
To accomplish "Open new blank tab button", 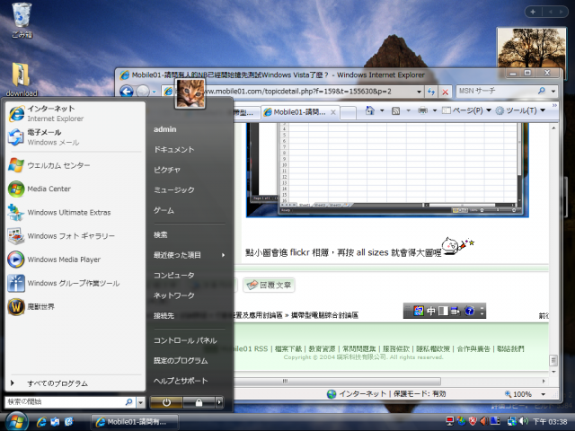I will click(x=348, y=112).
